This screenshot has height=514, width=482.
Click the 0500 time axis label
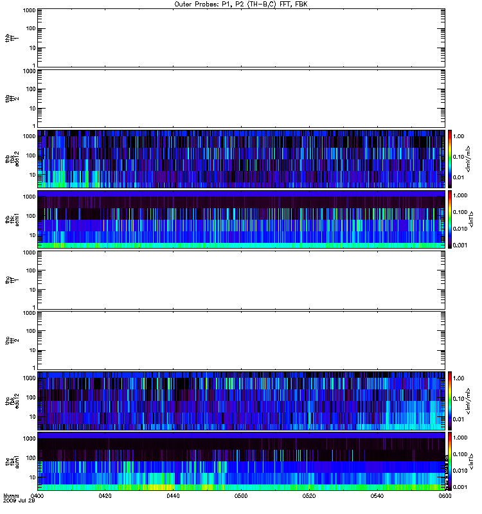[241, 496]
